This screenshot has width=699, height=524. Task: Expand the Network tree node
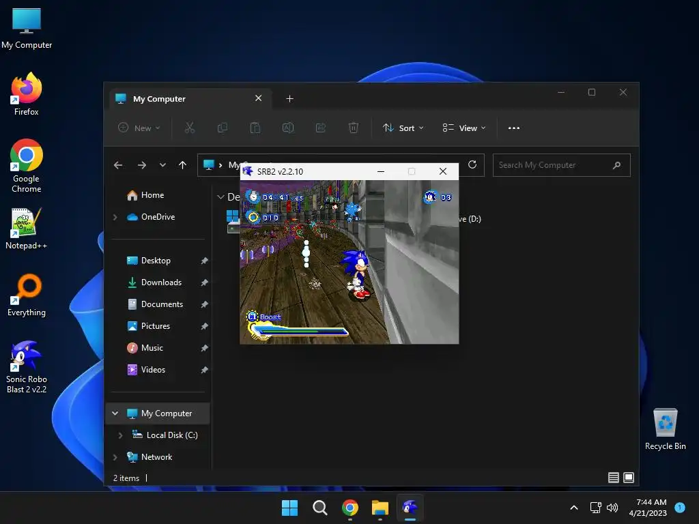tap(115, 457)
